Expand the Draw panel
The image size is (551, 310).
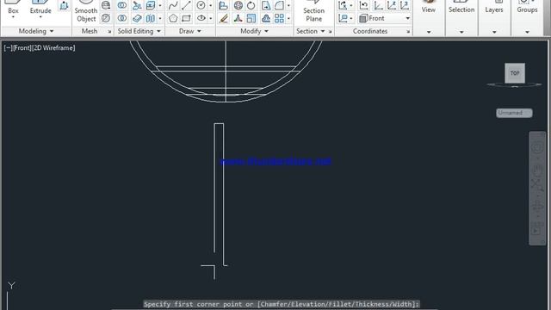pyautogui.click(x=190, y=31)
